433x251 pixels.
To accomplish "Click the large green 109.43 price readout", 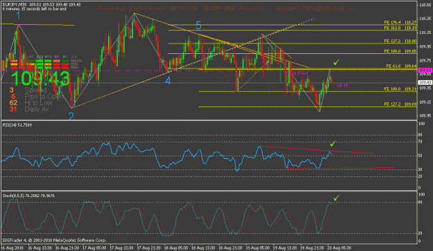I will (40, 79).
